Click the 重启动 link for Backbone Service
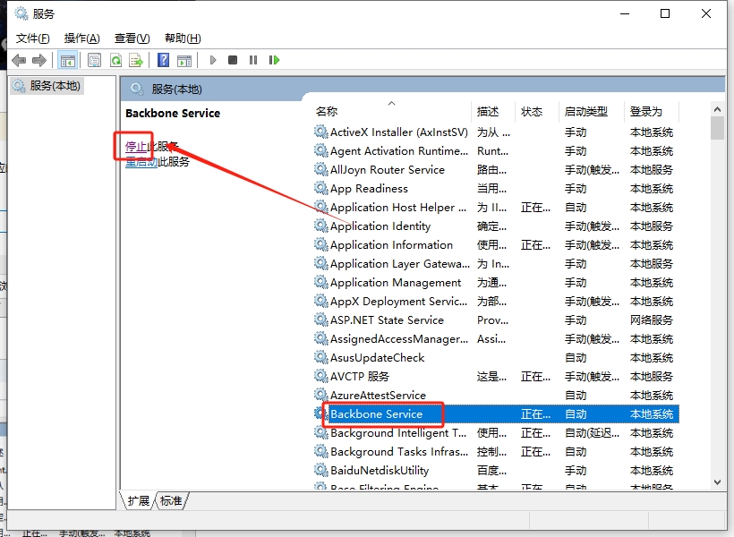The width and height of the screenshot is (734, 537). click(x=141, y=162)
